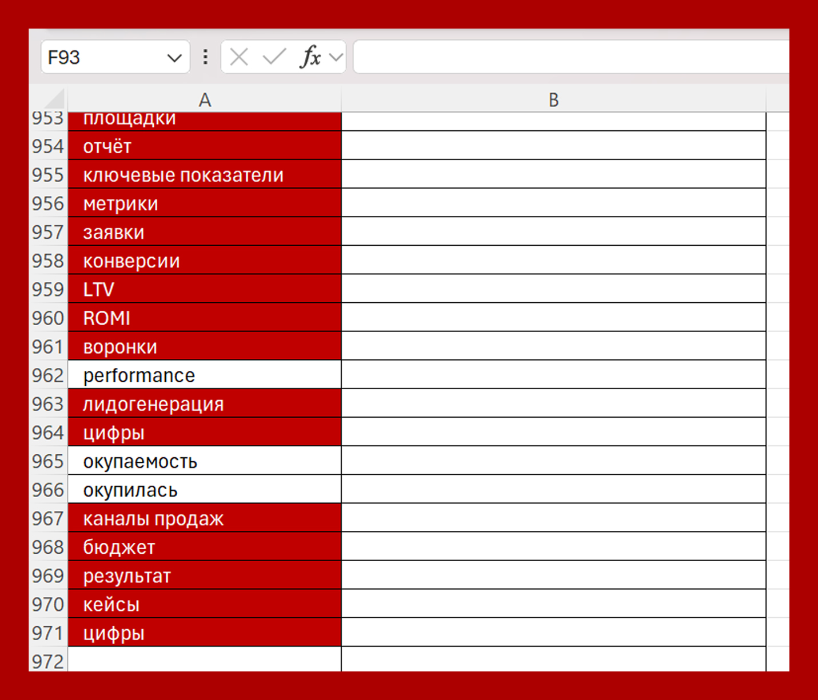Click the cell with "метрики"

coord(205,203)
